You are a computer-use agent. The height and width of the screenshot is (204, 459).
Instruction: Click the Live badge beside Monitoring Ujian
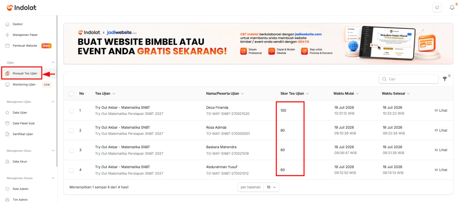[47, 85]
